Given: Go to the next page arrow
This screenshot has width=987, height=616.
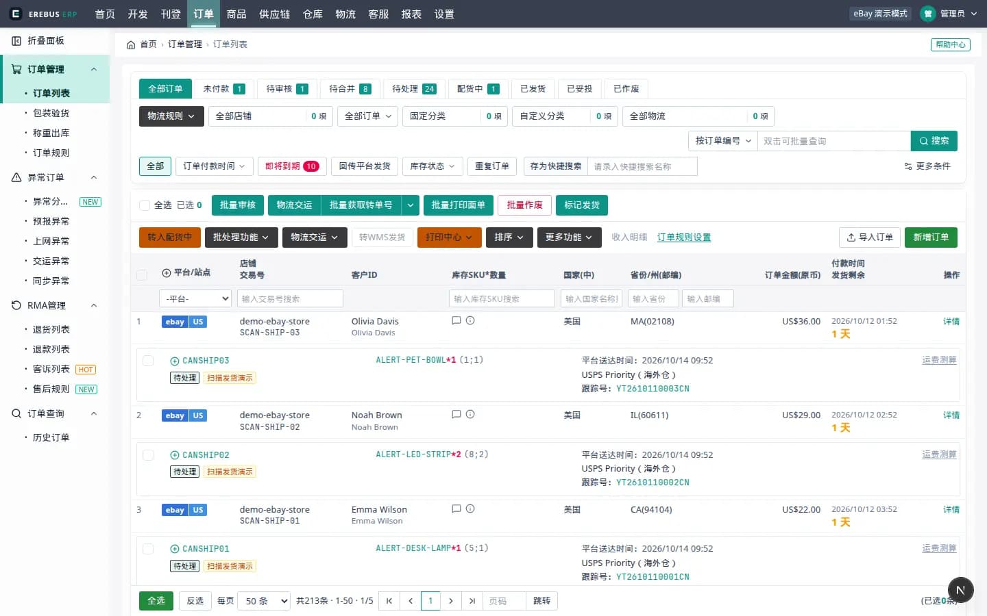Looking at the screenshot, I should 450,601.
